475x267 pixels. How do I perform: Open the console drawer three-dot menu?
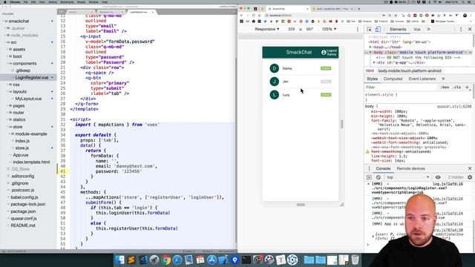click(369, 168)
